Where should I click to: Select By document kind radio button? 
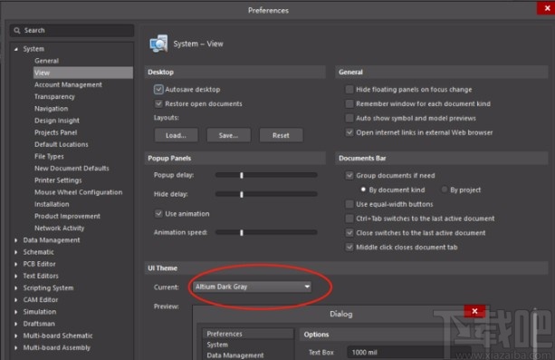click(363, 190)
